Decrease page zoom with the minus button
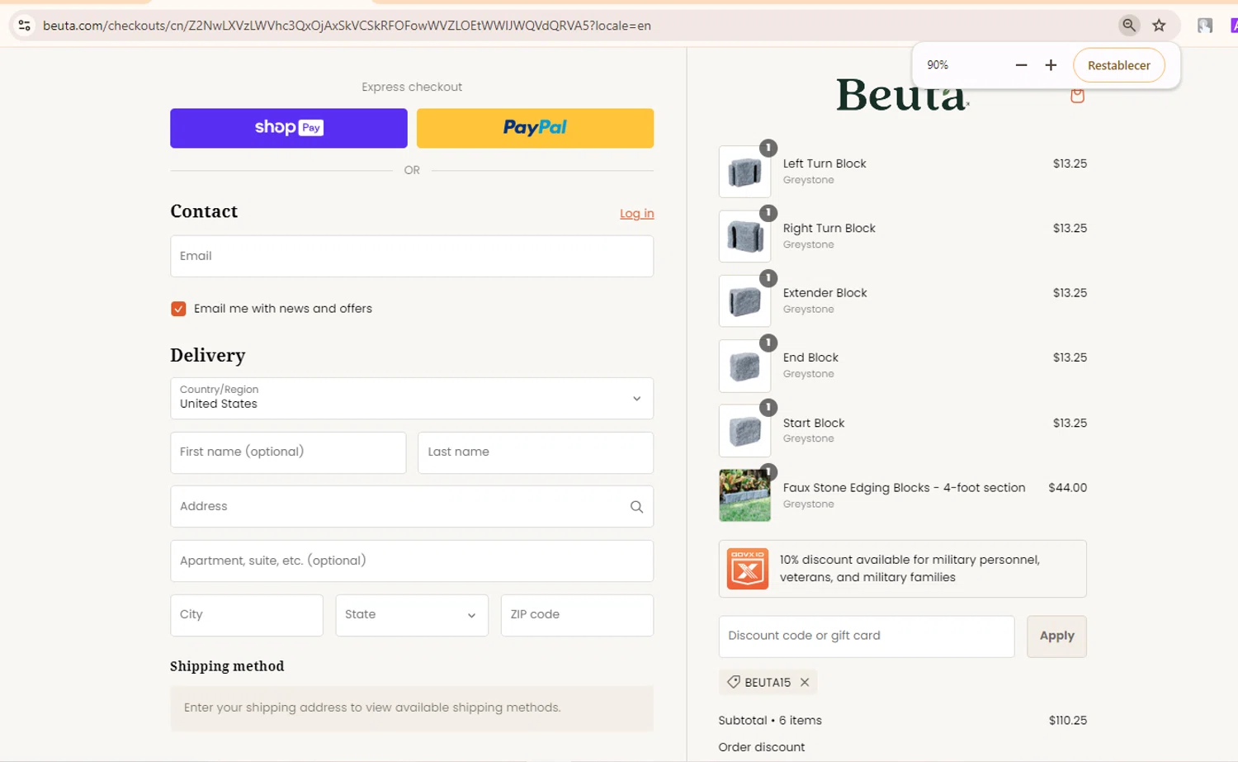 (x=1021, y=65)
